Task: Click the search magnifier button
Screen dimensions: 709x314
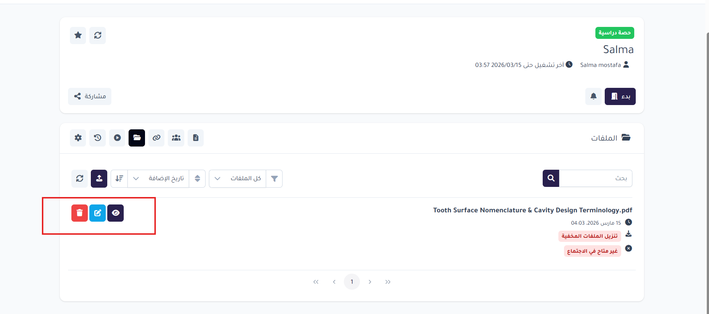Action: (551, 178)
